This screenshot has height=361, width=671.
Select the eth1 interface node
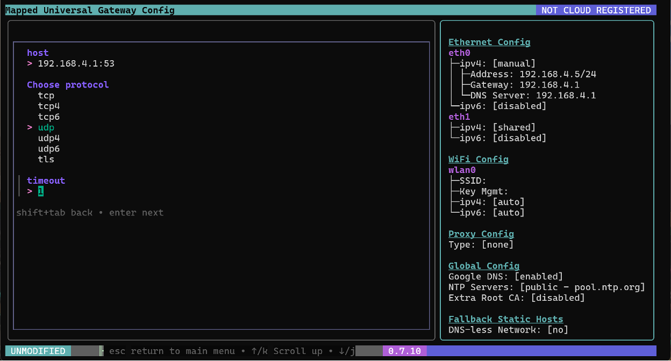[460, 117]
